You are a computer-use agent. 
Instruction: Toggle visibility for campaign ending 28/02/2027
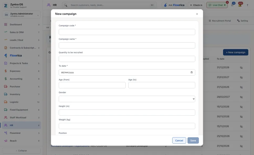point(241,97)
